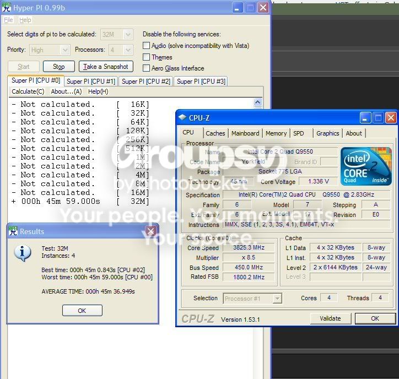Viewport: 399px width, 379px height.
Task: Click the Rated FSB value 1800.2 MHz
Action: (249, 277)
